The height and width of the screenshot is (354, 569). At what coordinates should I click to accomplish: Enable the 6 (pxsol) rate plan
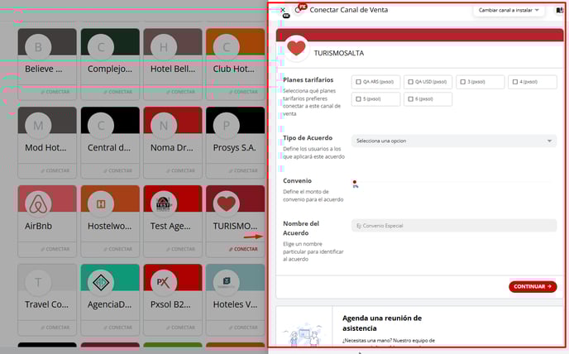(411, 99)
